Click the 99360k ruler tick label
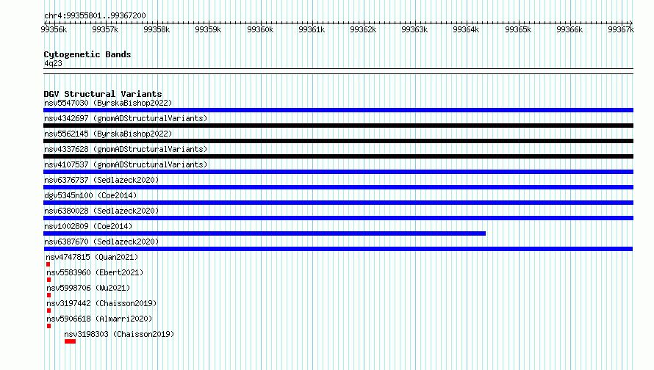Image resolution: width=654 pixels, height=370 pixels. point(260,29)
